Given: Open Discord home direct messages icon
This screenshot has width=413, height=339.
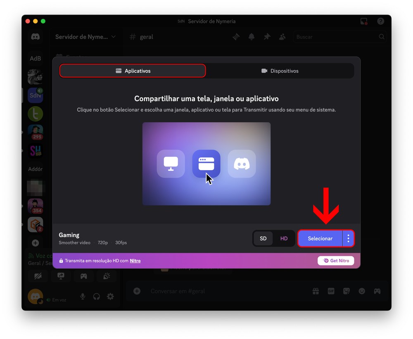Looking at the screenshot, I should [x=36, y=37].
